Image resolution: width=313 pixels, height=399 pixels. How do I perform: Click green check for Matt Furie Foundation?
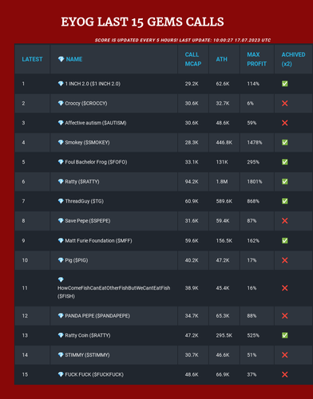pos(285,241)
